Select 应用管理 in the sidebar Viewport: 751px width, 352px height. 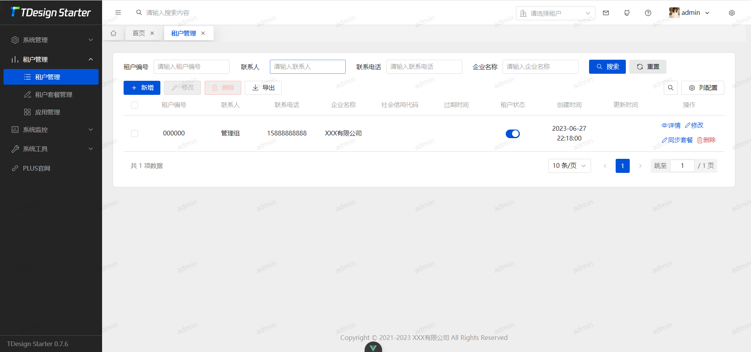click(x=47, y=112)
